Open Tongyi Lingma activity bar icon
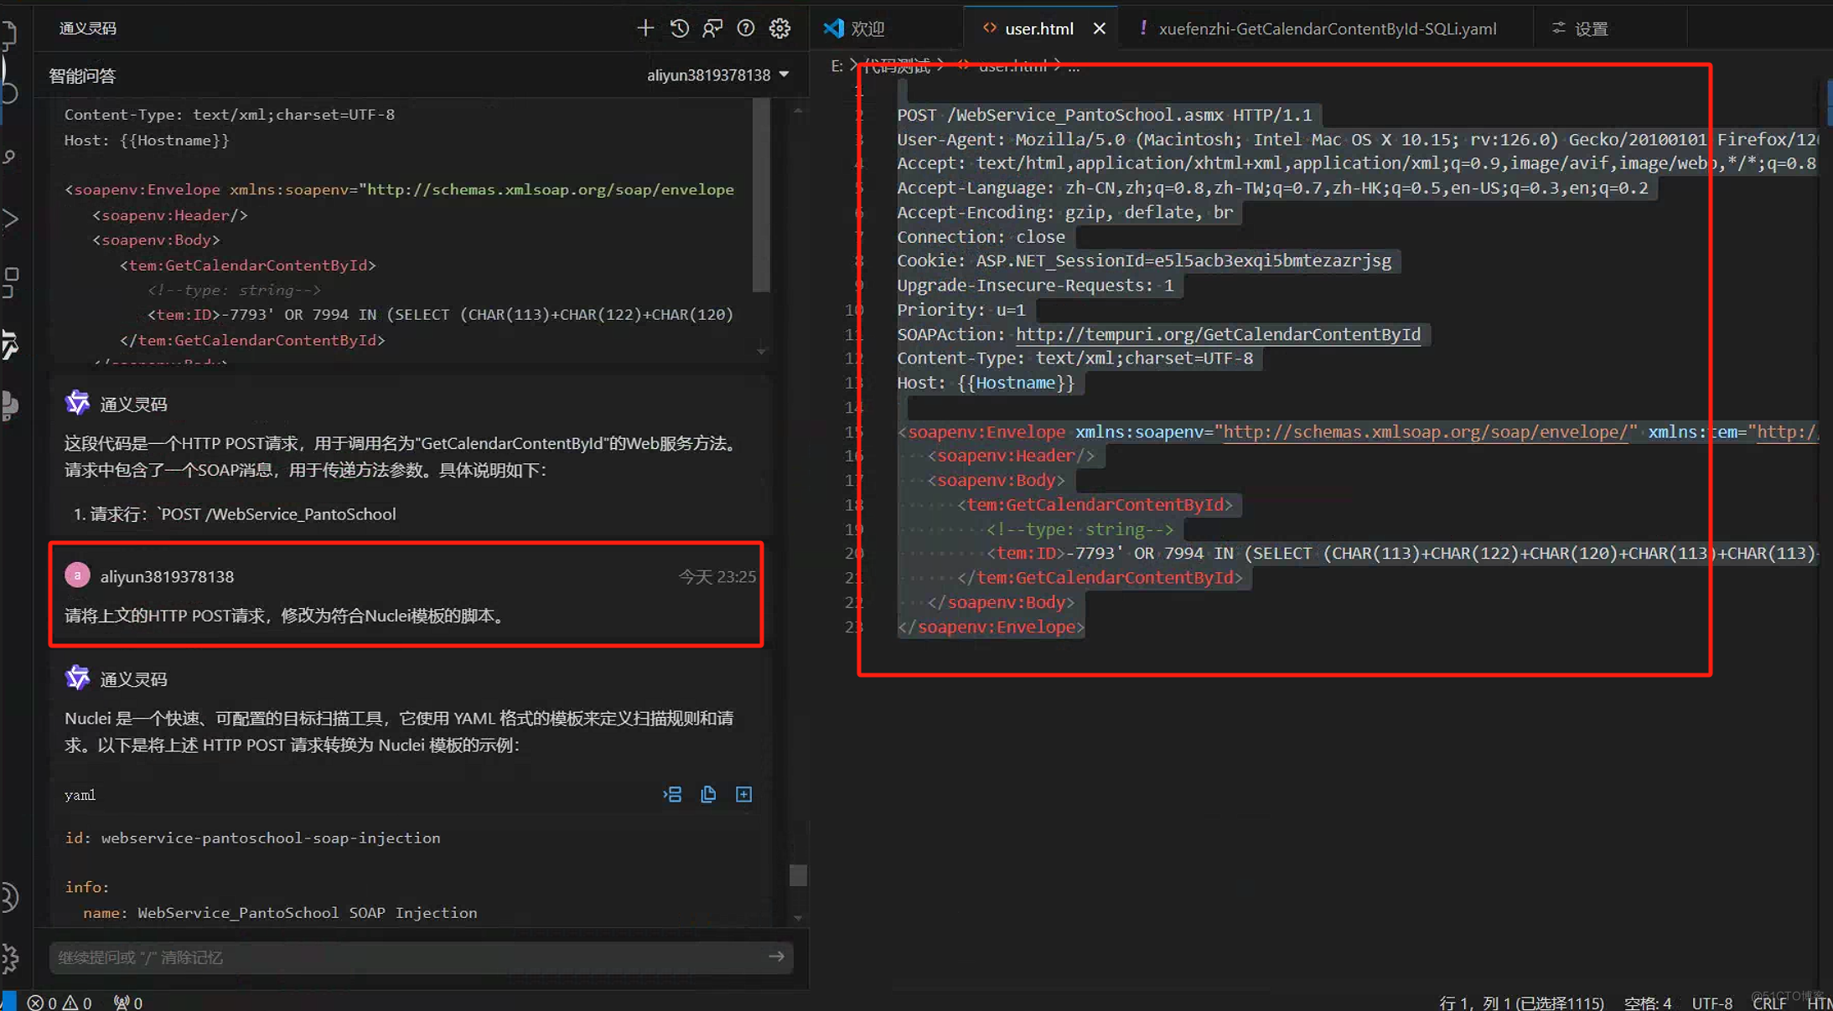This screenshot has height=1011, width=1833. click(x=8, y=344)
